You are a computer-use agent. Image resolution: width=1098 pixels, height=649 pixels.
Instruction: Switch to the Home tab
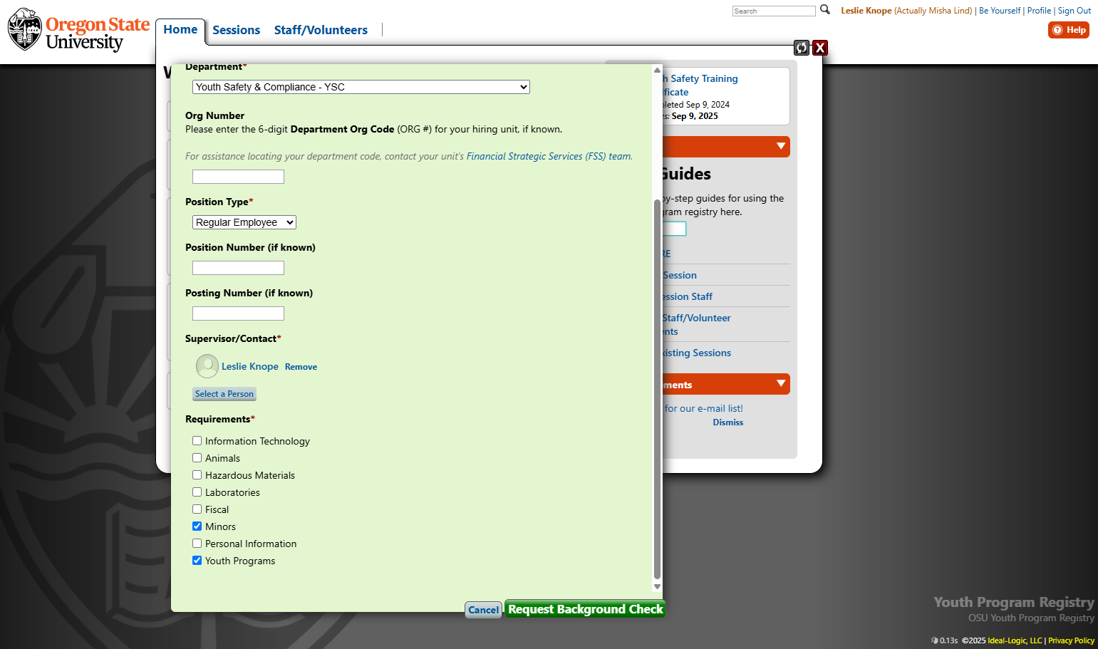(x=180, y=30)
